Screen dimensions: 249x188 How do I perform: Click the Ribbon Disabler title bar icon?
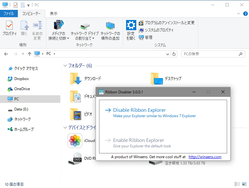[101, 92]
